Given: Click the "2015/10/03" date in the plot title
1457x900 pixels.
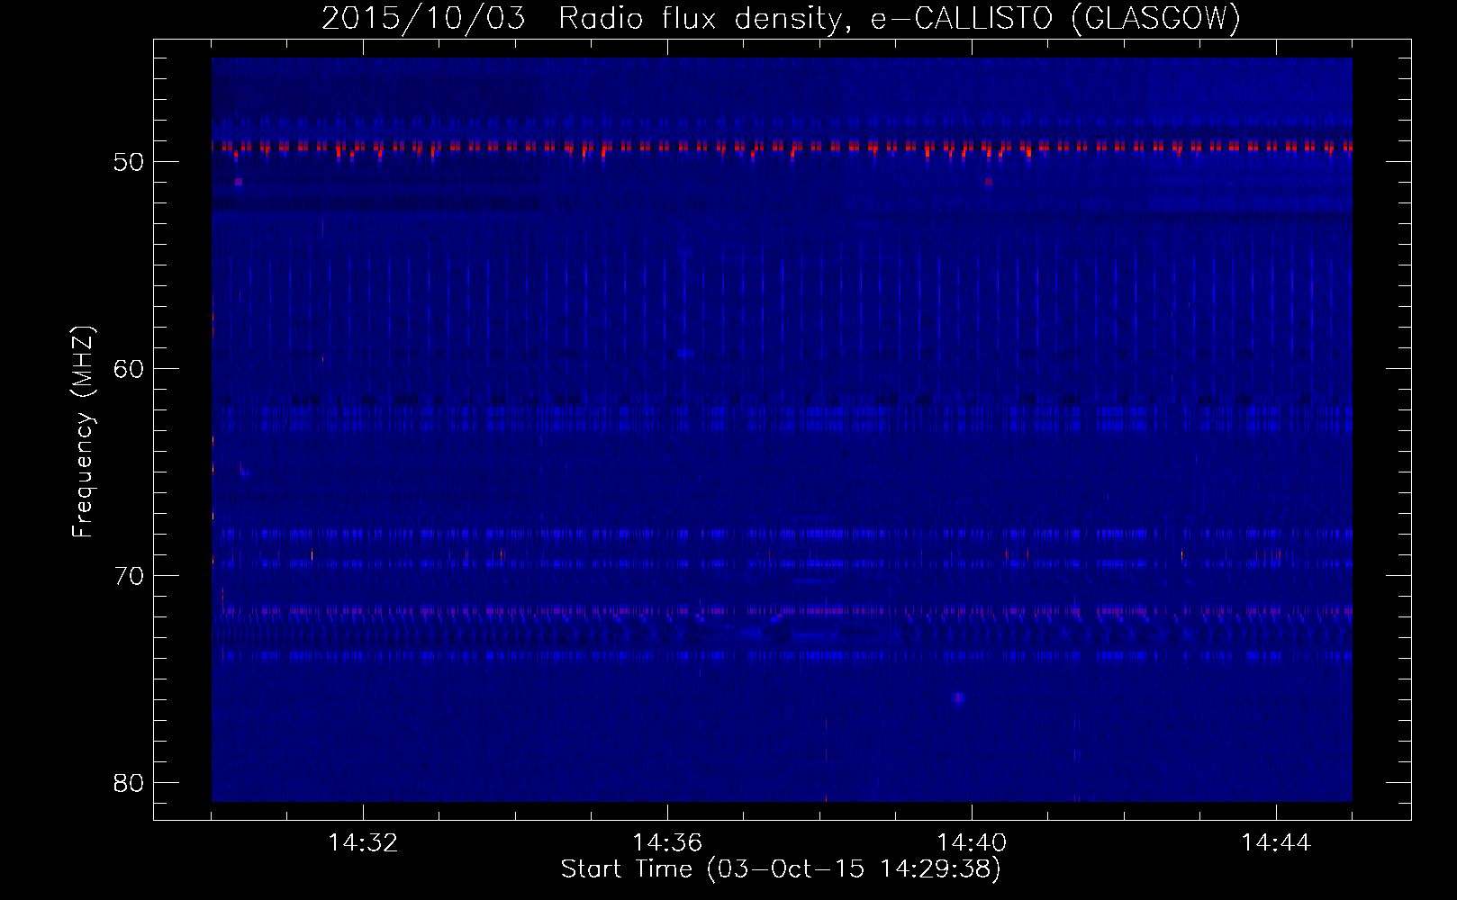Looking at the screenshot, I should click(422, 19).
